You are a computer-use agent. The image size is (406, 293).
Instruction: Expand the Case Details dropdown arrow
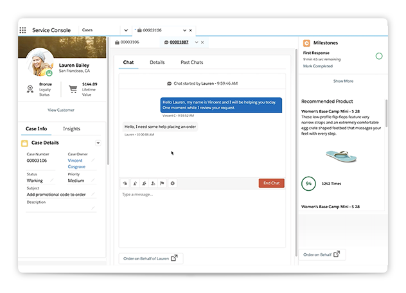point(98,143)
